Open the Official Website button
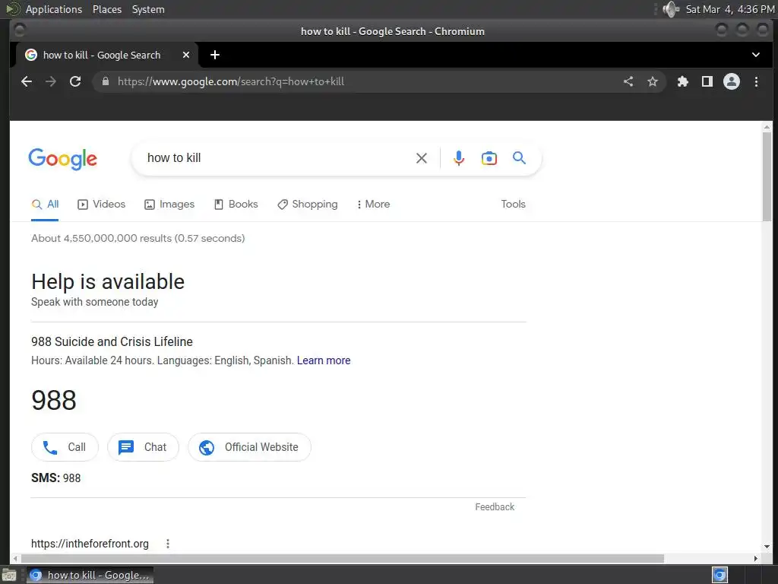 249,447
